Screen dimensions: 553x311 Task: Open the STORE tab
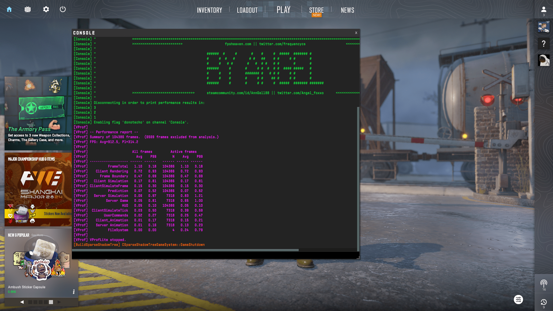316,10
